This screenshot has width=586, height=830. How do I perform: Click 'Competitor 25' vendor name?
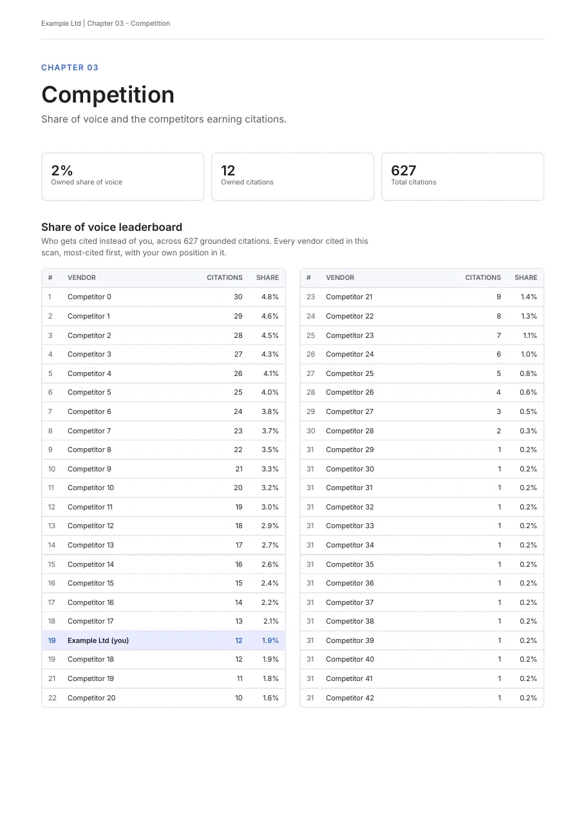tap(350, 373)
